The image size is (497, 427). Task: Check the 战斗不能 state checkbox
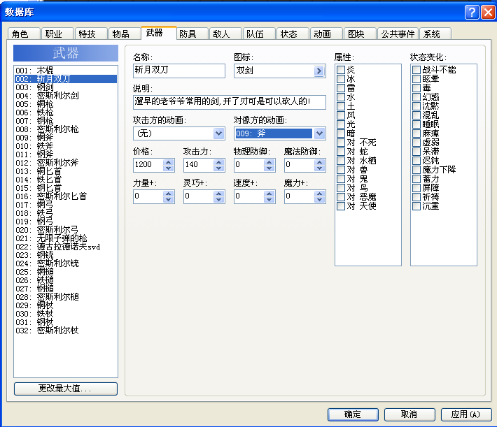(x=416, y=70)
